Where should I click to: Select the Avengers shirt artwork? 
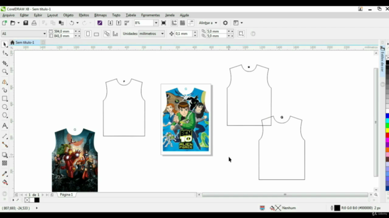click(x=75, y=160)
